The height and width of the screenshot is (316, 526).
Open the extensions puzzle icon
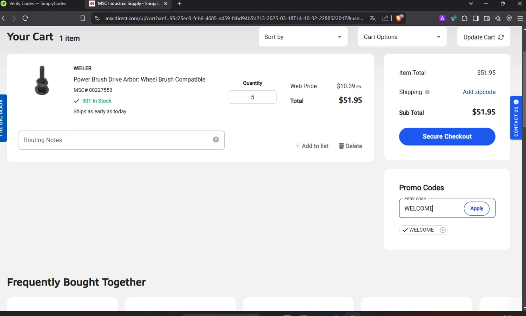(x=465, y=19)
